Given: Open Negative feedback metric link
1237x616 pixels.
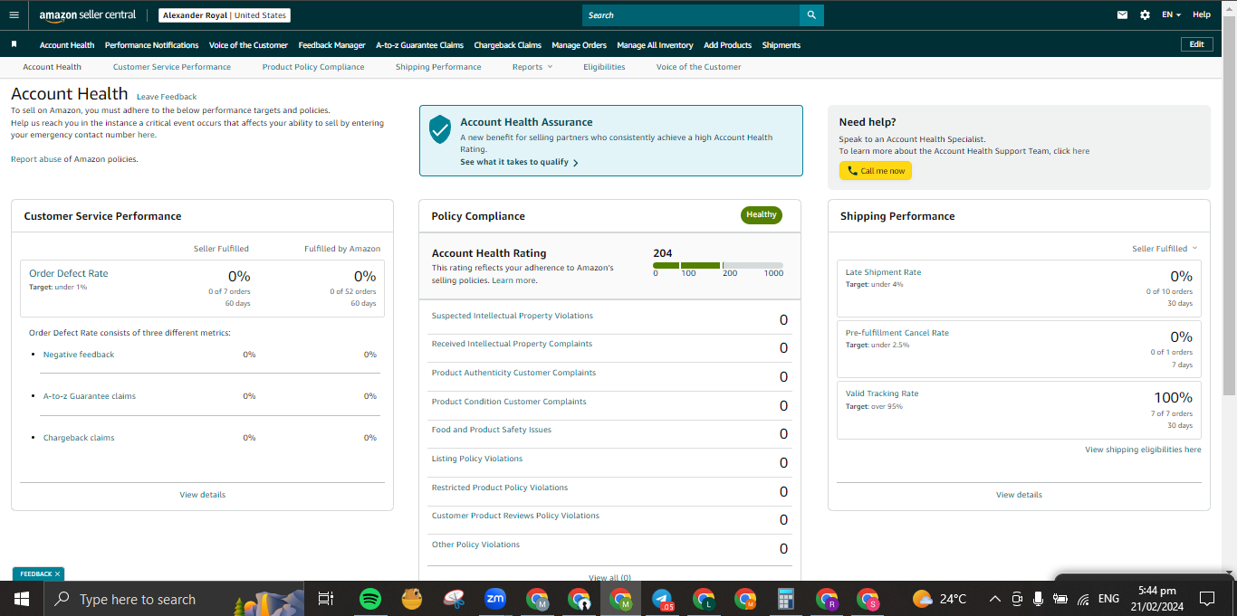Looking at the screenshot, I should (79, 355).
